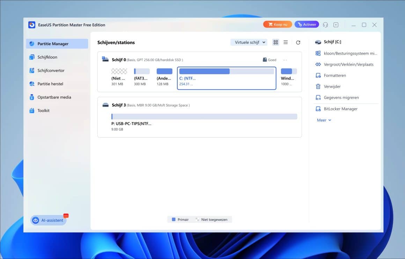405x259 pixels.
Task: Select the C: NTFS partition on Schijf 0
Action: coord(227,77)
